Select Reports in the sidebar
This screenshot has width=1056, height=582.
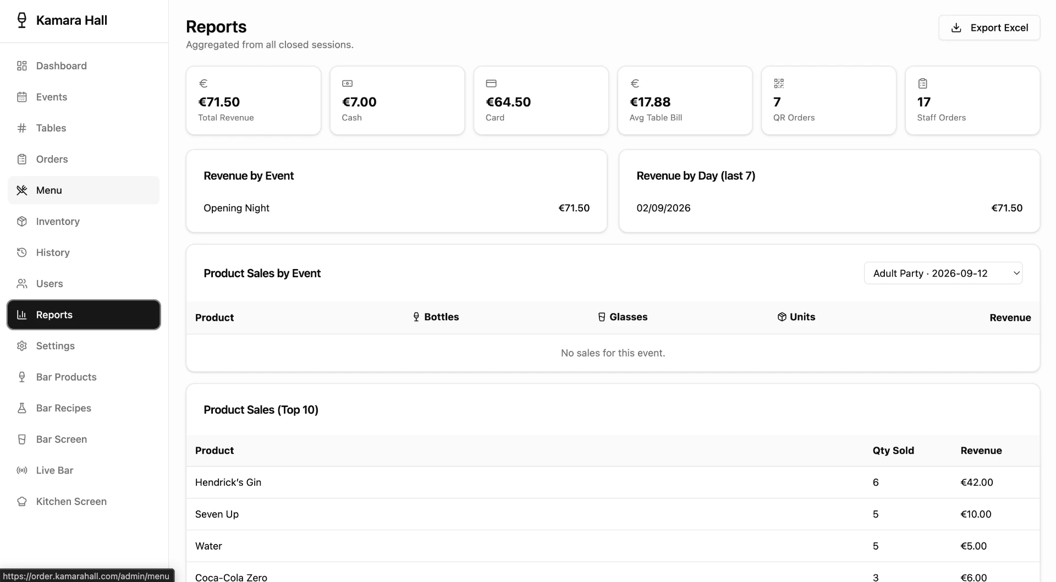(84, 315)
